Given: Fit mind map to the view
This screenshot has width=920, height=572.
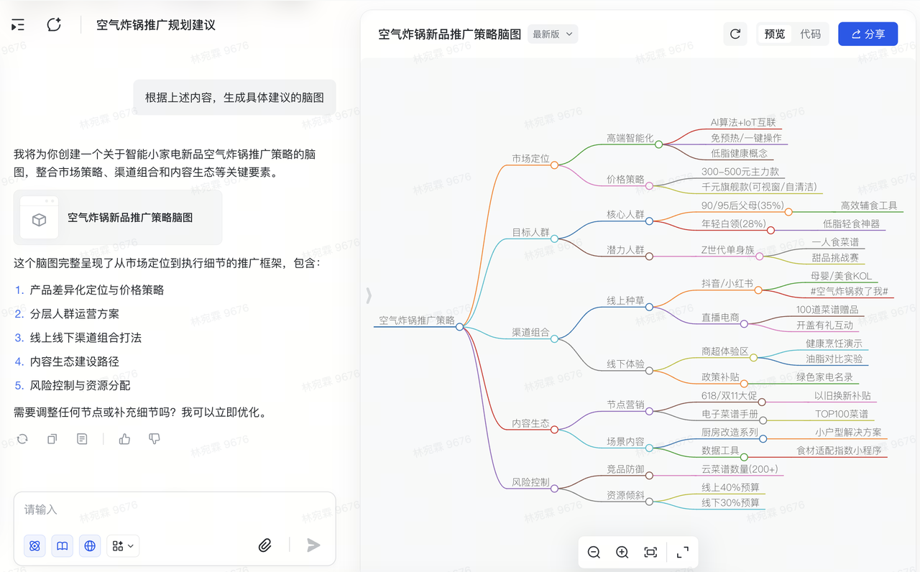Looking at the screenshot, I should [x=650, y=552].
